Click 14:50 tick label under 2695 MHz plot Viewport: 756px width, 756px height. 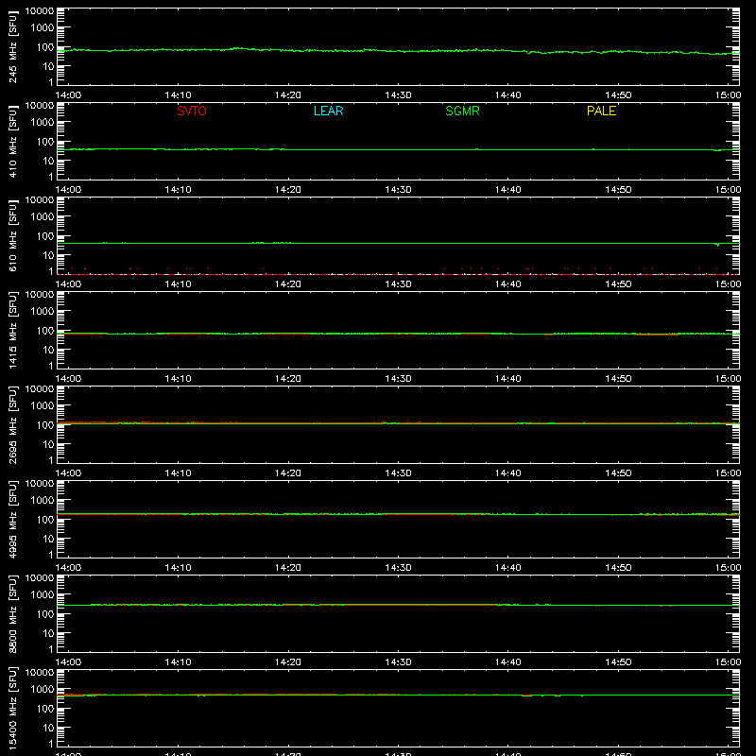pyautogui.click(x=618, y=473)
